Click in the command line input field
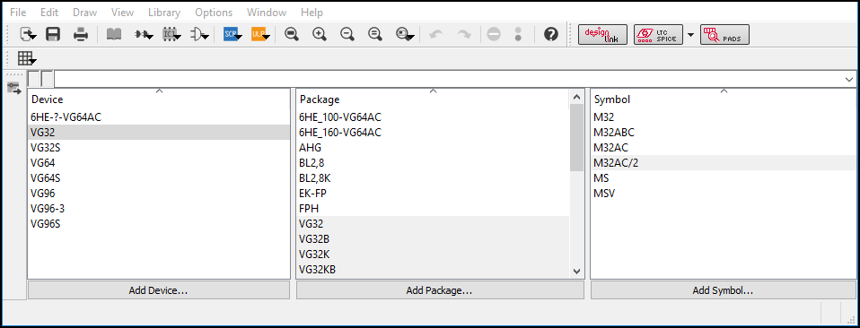The width and height of the screenshot is (860, 328). pyautogui.click(x=449, y=80)
